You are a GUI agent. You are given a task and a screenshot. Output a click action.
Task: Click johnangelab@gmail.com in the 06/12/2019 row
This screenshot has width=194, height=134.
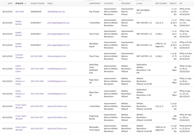tap(58, 45)
